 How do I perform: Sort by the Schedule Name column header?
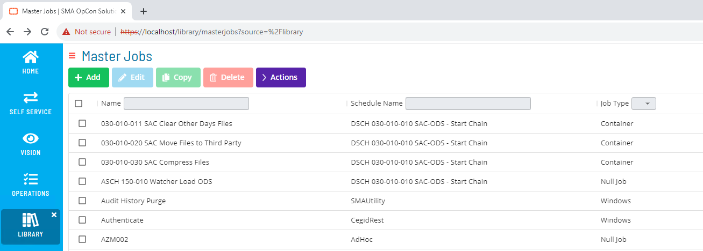[x=377, y=104]
